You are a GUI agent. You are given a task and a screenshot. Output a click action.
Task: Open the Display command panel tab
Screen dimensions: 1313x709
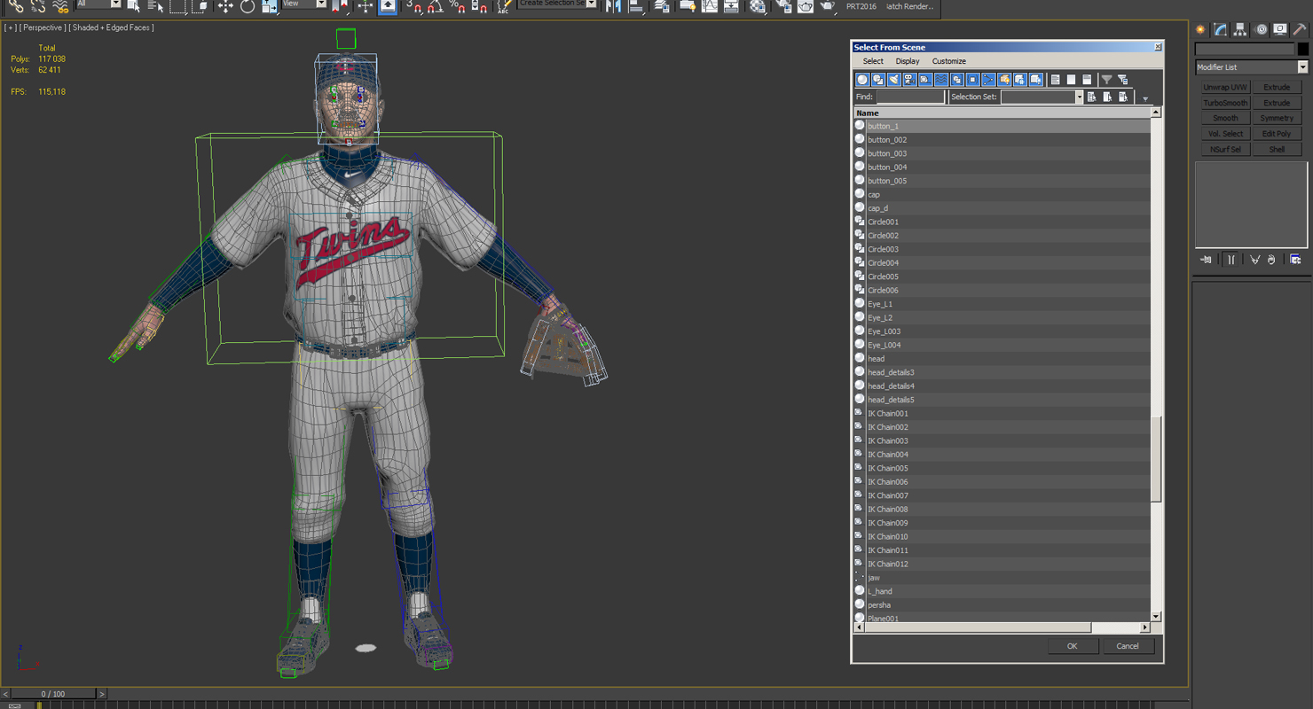(1280, 29)
